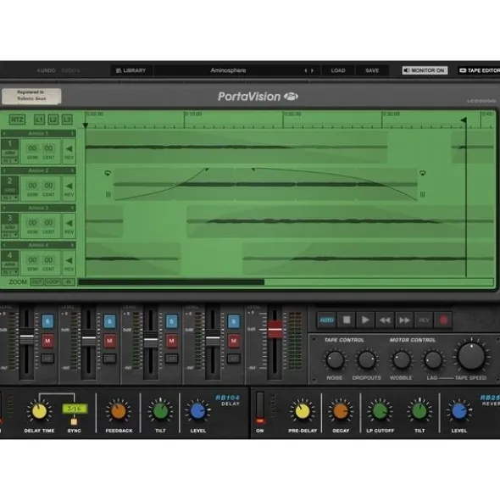Viewport: 500px width, 501px height.
Task: Grab left trim handle of track 2 clip
Action: (108, 194)
